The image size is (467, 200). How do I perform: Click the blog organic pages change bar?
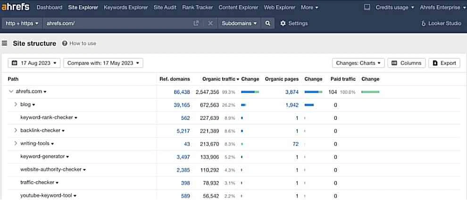(309, 105)
